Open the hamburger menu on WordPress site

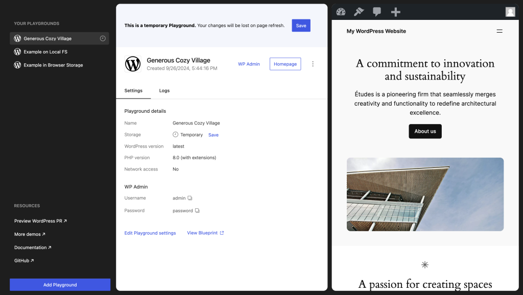pyautogui.click(x=500, y=31)
